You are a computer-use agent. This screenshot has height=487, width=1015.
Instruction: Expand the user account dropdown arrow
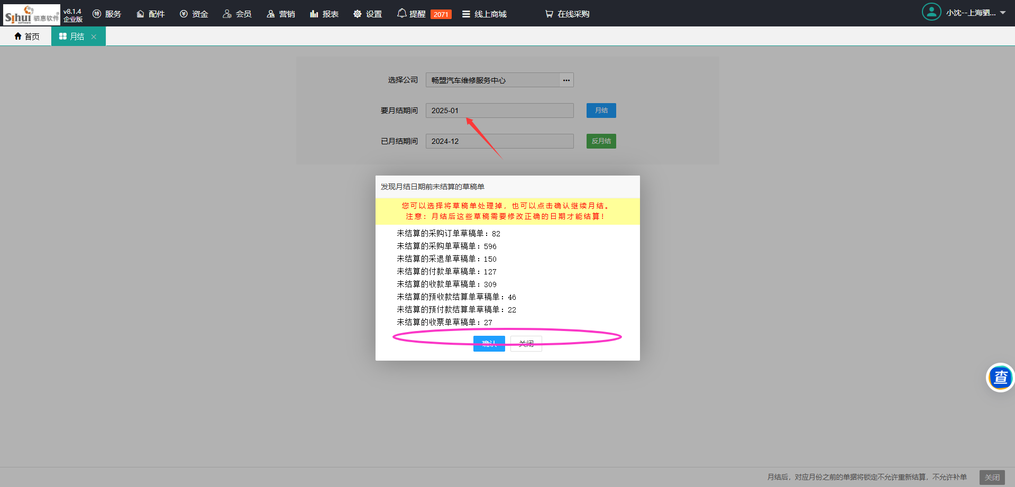coord(1003,13)
